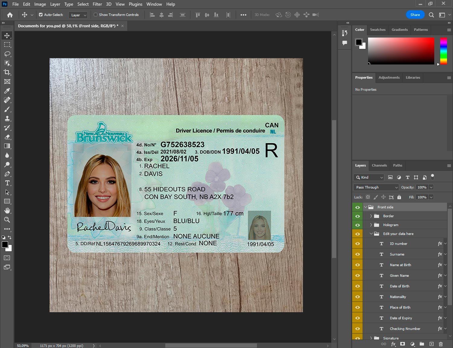Image resolution: width=453 pixels, height=348 pixels.
Task: Choose the Horizontal Type tool
Action: point(7,183)
